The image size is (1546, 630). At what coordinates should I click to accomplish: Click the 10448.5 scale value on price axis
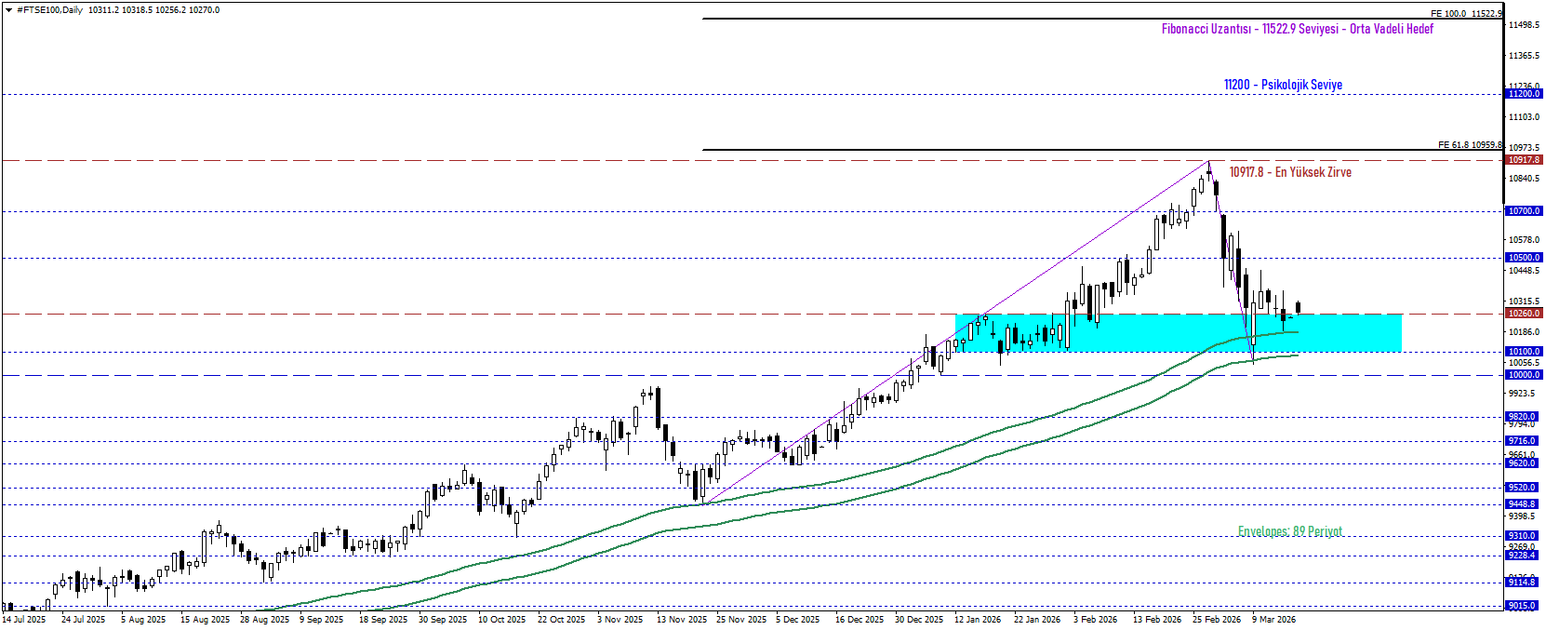click(x=1524, y=271)
